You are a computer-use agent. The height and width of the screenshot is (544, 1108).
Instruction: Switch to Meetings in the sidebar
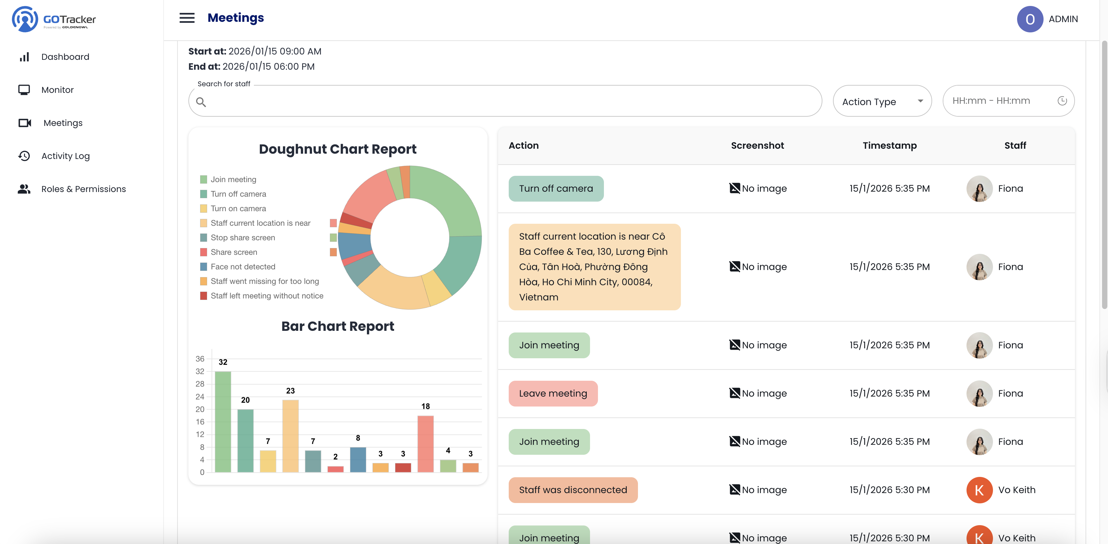[x=62, y=123]
